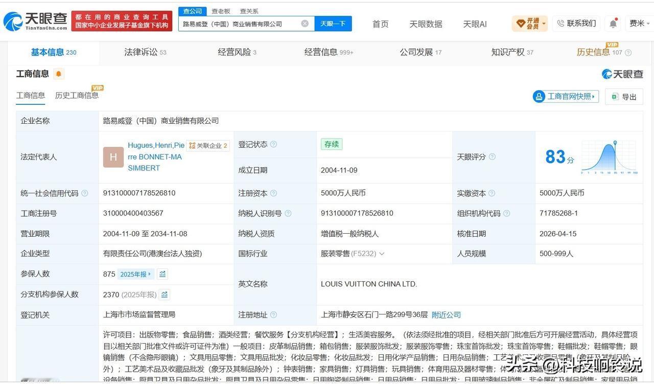654x384 pixels.
Task: Click the 纳税人资质 value 增值税一般纳税人
Action: (350, 234)
